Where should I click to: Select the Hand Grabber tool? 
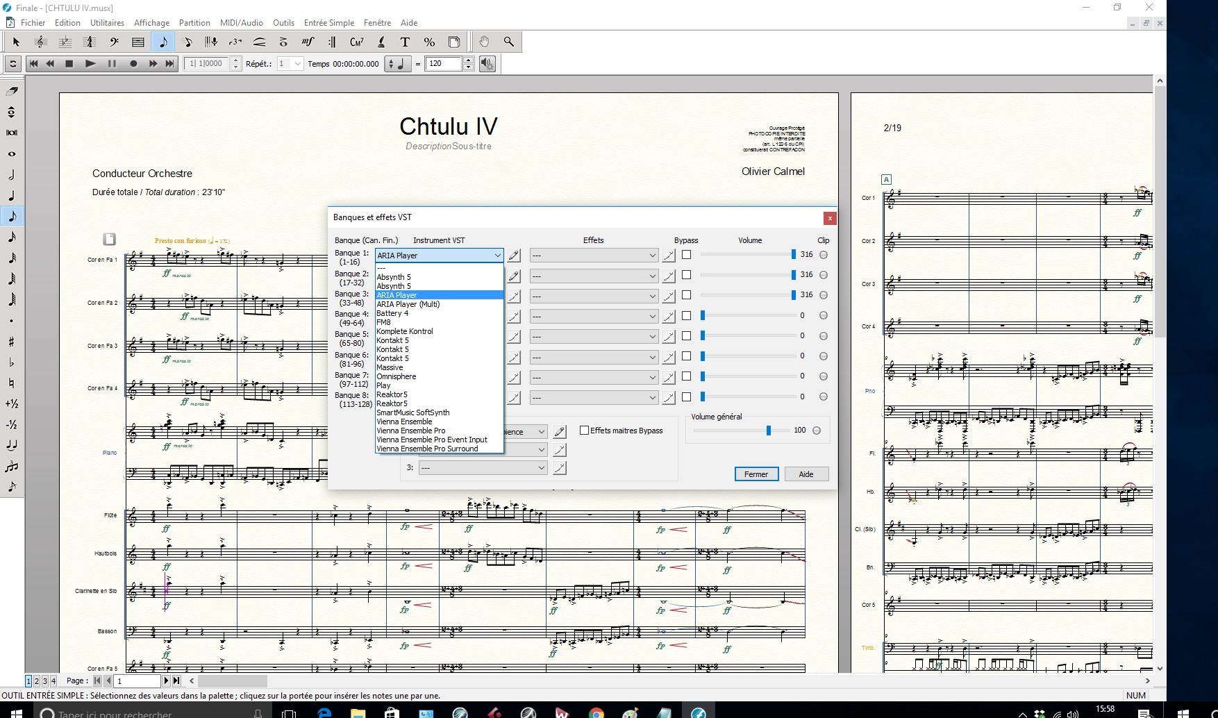[484, 42]
